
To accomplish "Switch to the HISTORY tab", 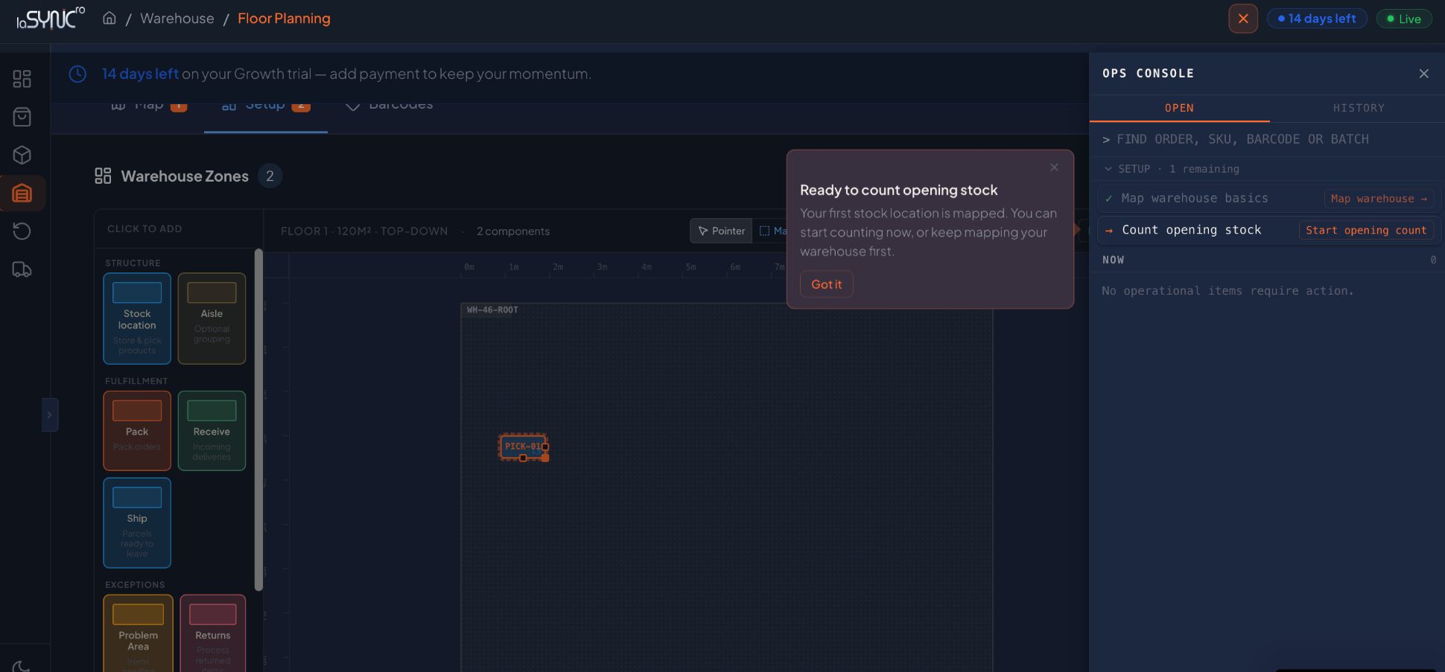I will pos(1359,108).
